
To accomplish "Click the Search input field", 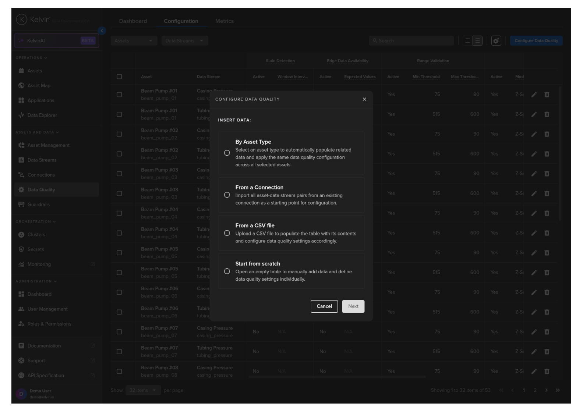I will (411, 41).
